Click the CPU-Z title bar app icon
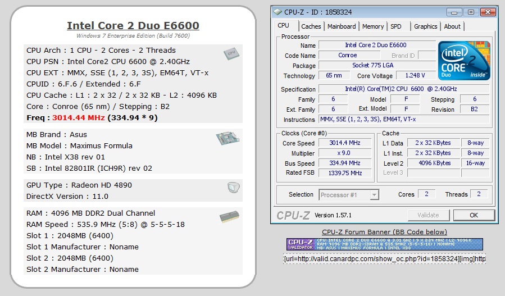The image size is (505, 296). point(277,12)
